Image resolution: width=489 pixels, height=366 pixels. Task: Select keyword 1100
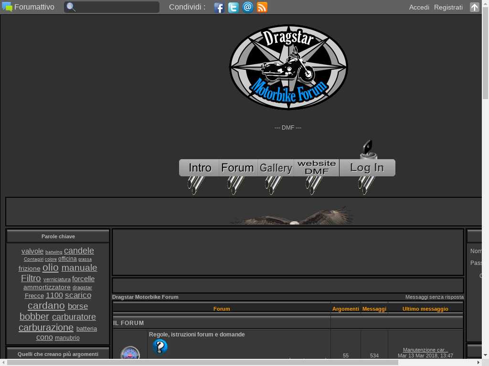tap(54, 295)
